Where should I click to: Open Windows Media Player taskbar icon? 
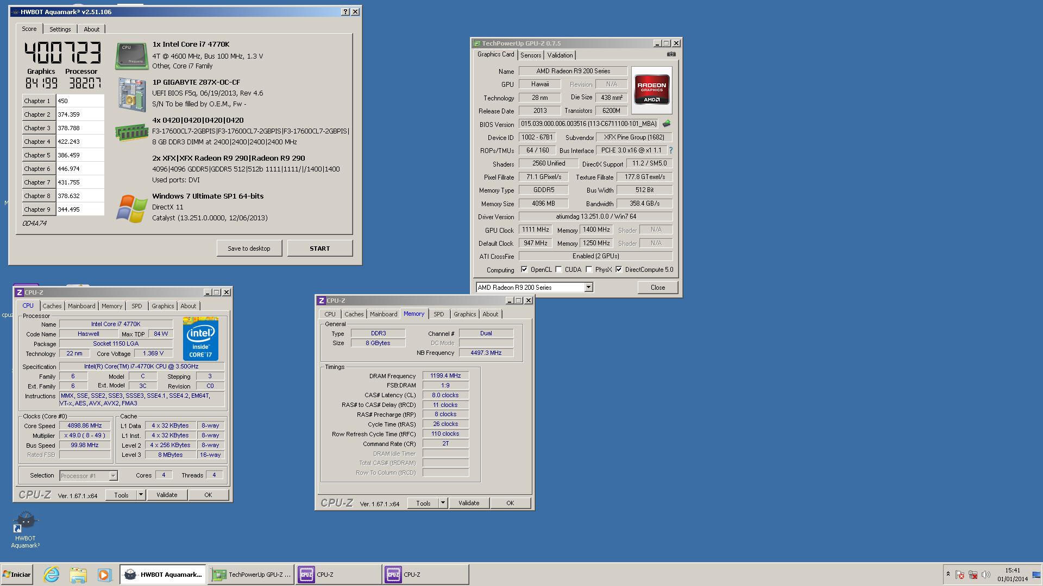(104, 575)
